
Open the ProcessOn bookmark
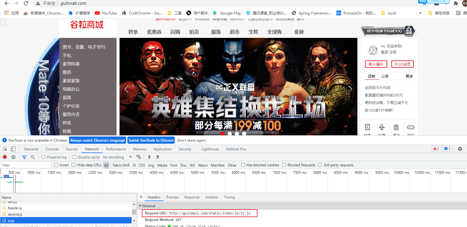tap(356, 13)
